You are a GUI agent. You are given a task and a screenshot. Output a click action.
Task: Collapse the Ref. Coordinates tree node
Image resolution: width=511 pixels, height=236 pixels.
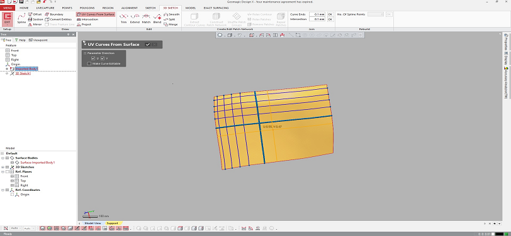(x=3, y=190)
